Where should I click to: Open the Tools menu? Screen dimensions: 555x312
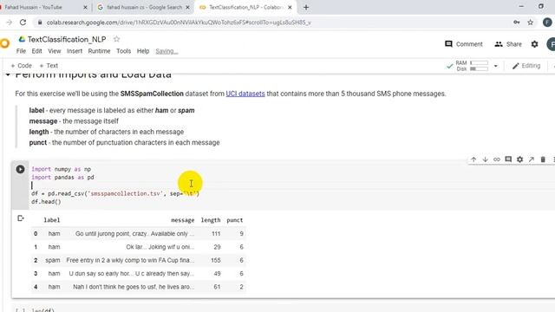click(x=123, y=51)
